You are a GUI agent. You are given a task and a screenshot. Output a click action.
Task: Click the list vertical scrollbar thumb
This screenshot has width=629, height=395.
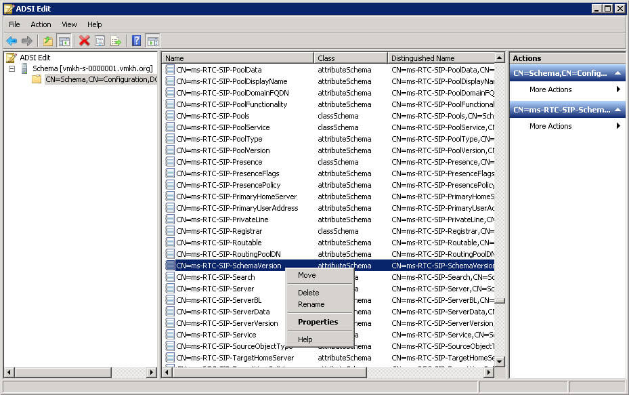point(500,301)
